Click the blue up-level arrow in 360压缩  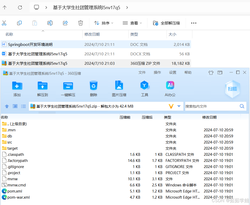7,106
